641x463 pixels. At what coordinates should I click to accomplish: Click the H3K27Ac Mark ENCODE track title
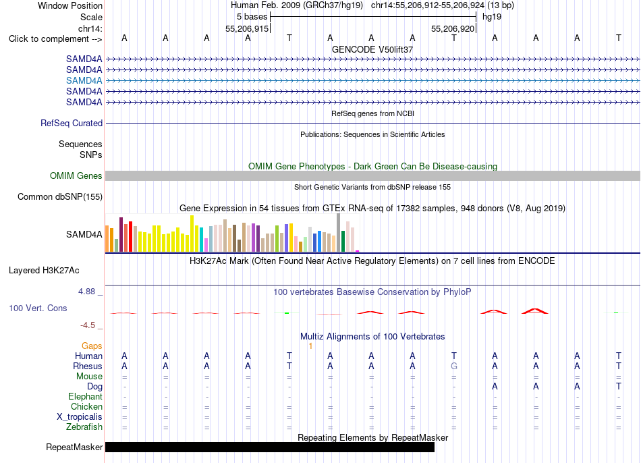(x=372, y=261)
